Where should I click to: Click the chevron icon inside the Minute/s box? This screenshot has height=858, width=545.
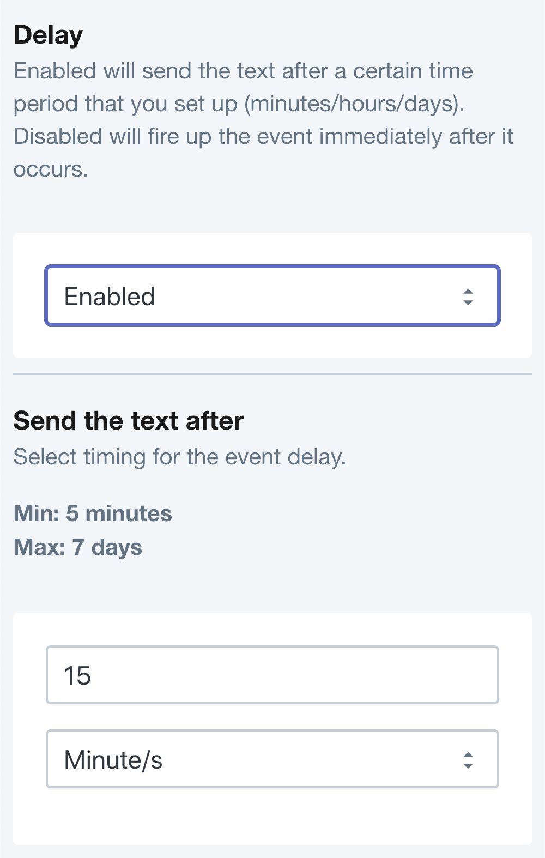pyautogui.click(x=469, y=758)
